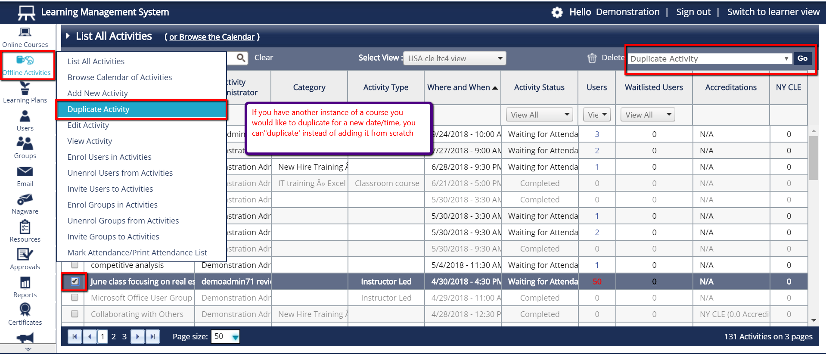Open the Activity Status View All filter

tap(539, 115)
